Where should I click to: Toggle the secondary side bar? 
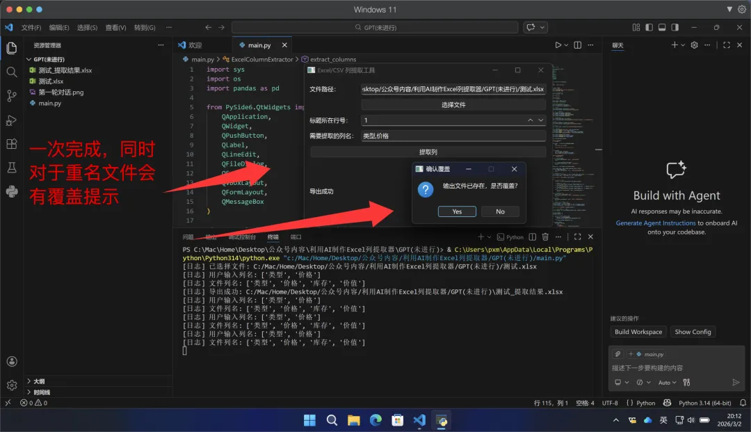point(675,27)
